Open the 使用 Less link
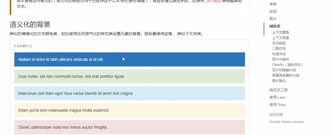The height and width of the screenshot is (135, 332). click(277, 97)
